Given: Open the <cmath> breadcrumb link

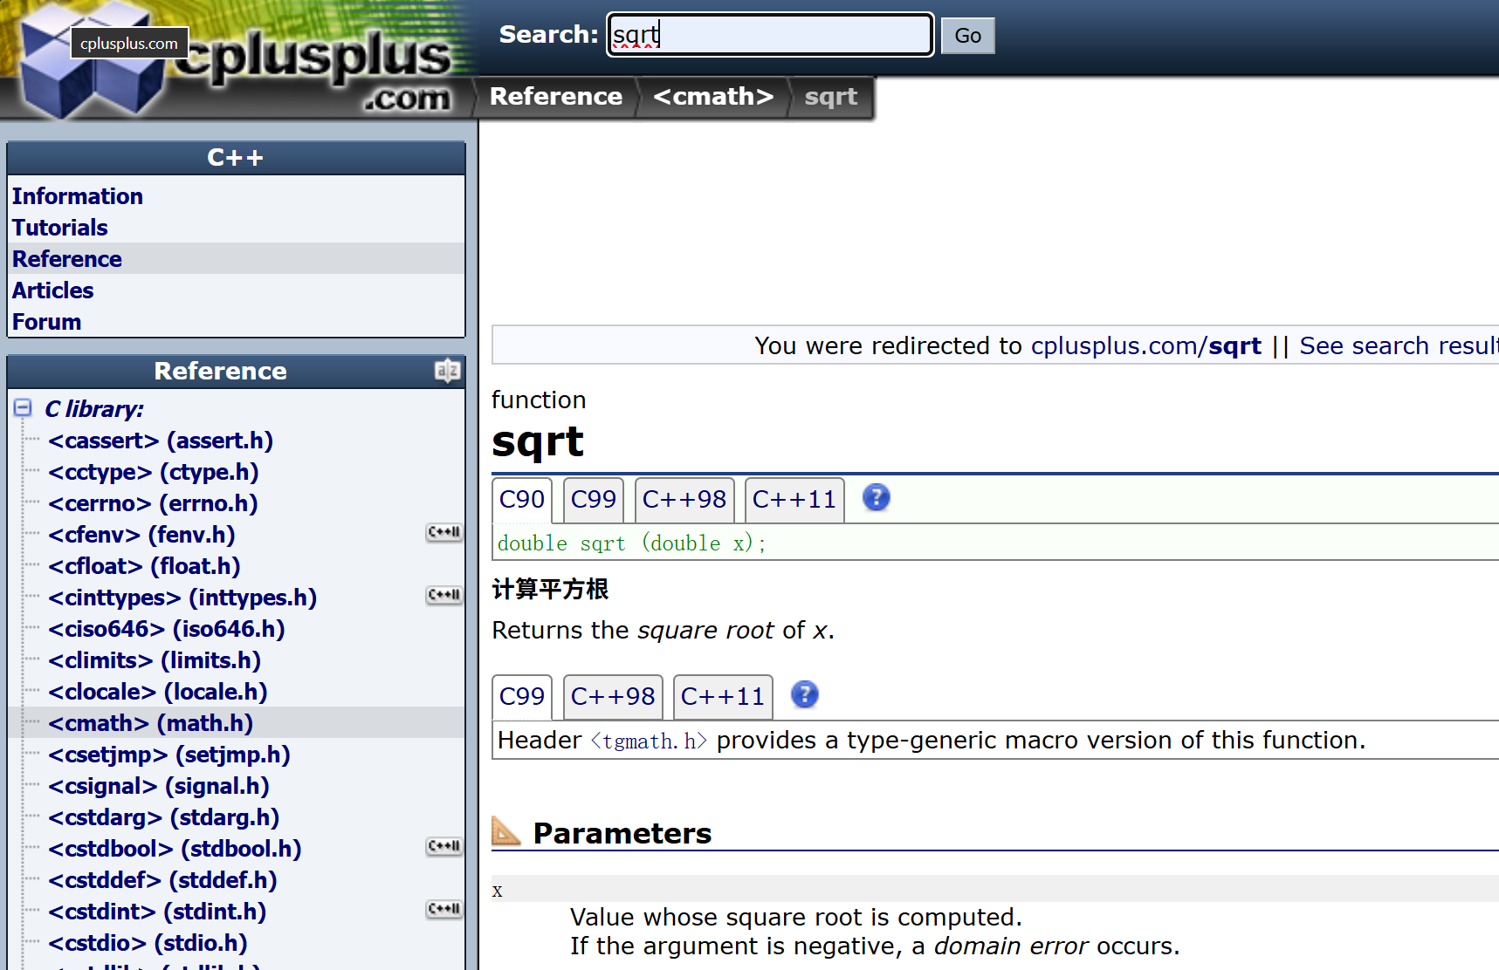Looking at the screenshot, I should pos(713,97).
